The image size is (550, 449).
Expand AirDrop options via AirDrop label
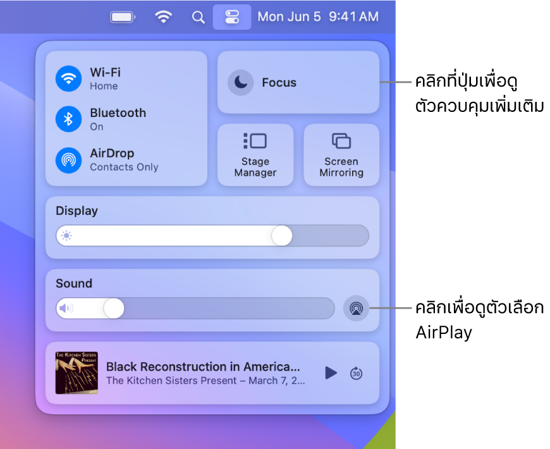(x=112, y=153)
